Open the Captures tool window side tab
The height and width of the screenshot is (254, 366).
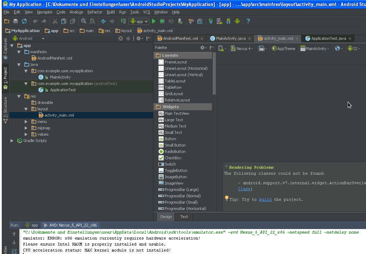[5, 48]
